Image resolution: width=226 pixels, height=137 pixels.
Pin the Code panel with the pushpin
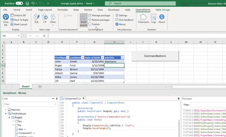[56, 99]
